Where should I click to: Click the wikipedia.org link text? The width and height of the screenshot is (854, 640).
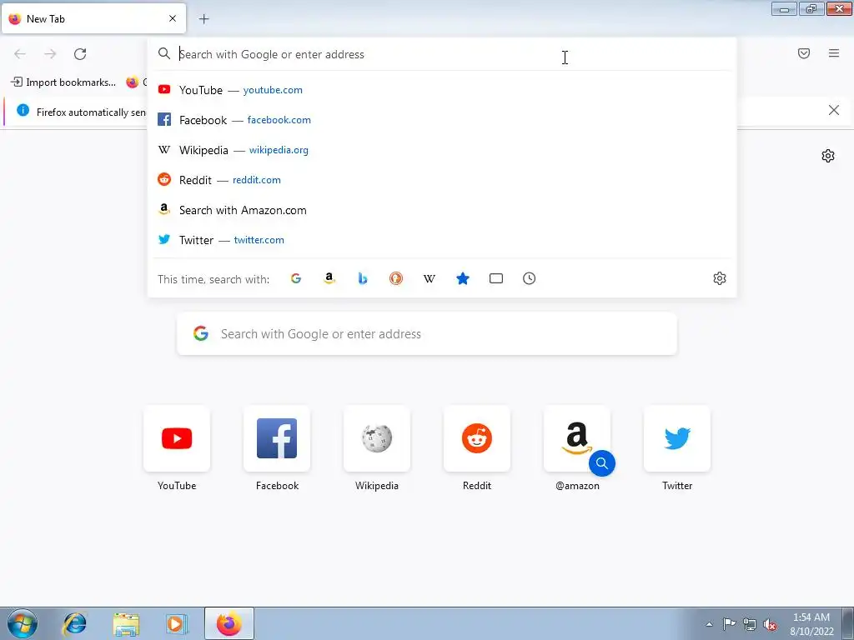pos(279,150)
